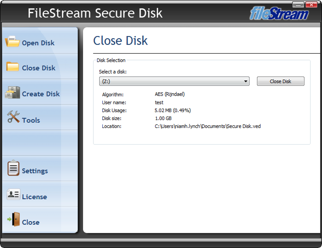Close the window with the red X
Image resolution: width=322 pixels, height=248 pixels.
311,4
